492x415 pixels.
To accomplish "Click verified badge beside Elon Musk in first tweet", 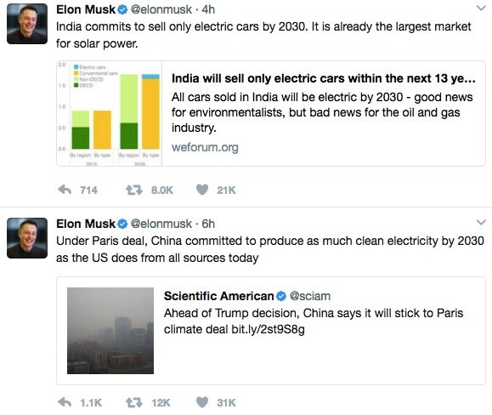I will point(122,10).
